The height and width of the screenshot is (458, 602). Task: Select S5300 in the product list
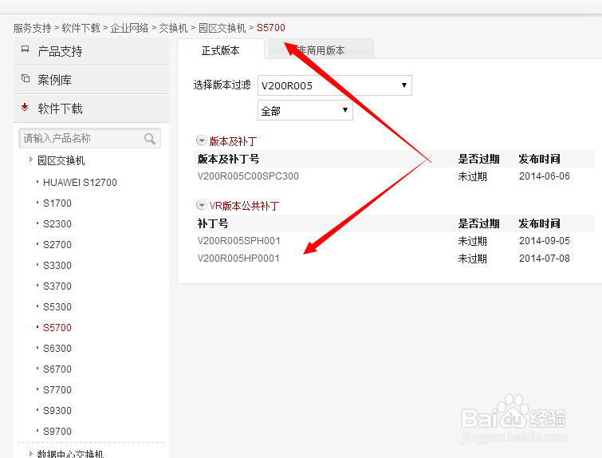[x=57, y=306]
